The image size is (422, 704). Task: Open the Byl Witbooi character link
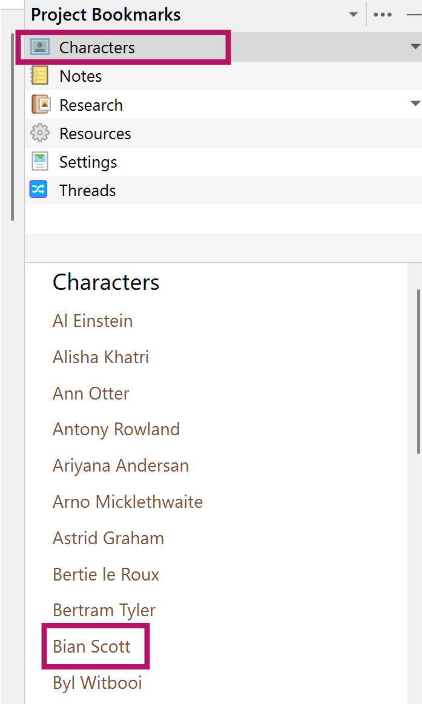point(97,683)
